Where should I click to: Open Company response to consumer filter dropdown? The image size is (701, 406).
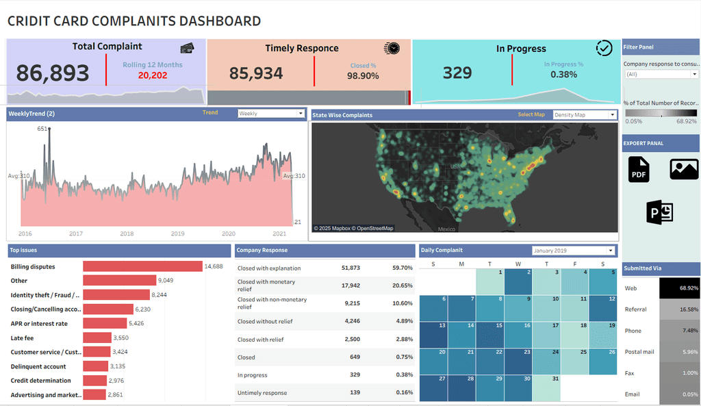click(661, 74)
